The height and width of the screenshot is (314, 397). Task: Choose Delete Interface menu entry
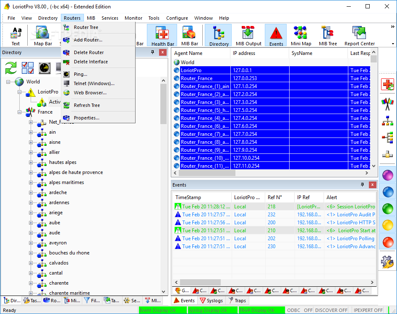(98, 62)
